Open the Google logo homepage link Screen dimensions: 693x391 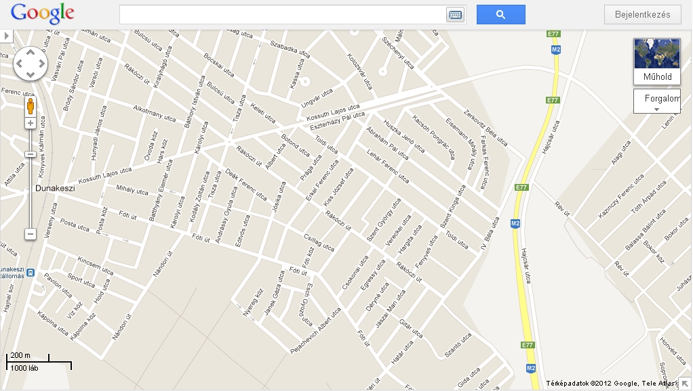[x=43, y=14]
